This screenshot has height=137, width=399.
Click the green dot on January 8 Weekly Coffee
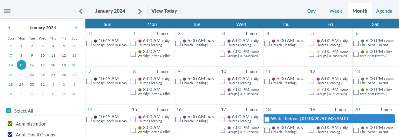point(140,90)
